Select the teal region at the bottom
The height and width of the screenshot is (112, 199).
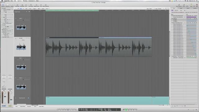(x=99, y=100)
